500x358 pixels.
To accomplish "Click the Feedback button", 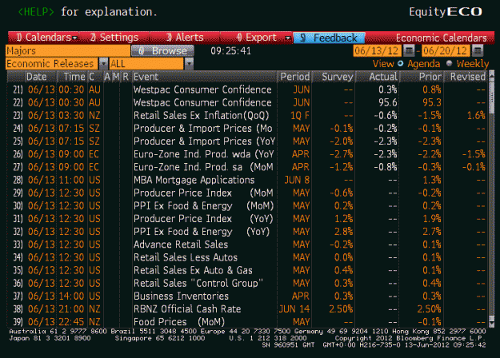I will tap(329, 38).
